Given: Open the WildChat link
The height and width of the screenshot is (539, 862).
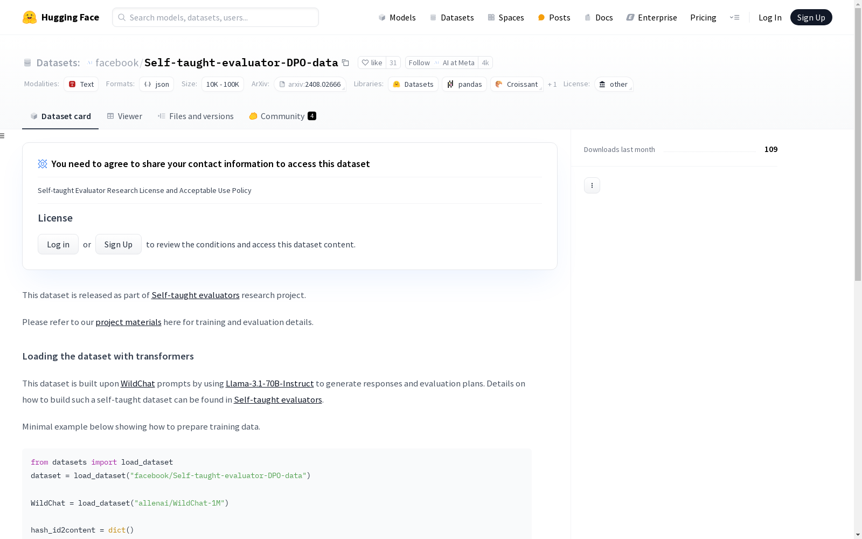Looking at the screenshot, I should tap(138, 383).
